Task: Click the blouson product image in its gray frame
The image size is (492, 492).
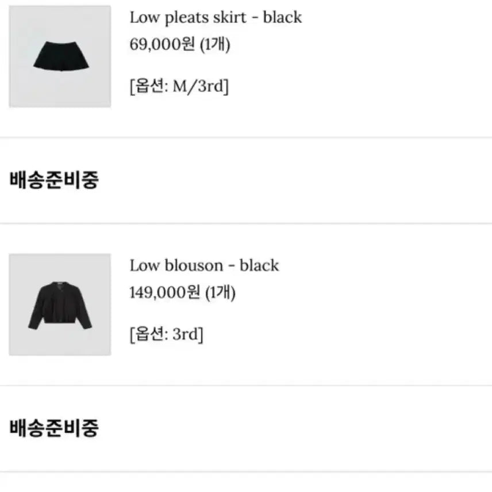Action: [x=59, y=305]
